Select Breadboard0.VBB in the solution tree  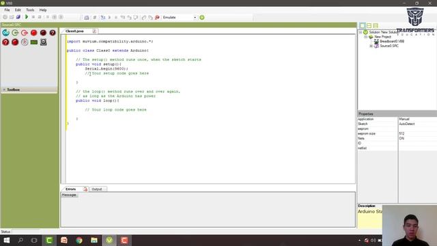coord(392,41)
